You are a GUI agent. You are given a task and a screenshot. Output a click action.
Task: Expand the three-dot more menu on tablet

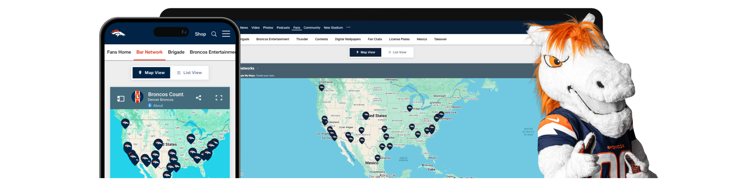click(x=348, y=27)
